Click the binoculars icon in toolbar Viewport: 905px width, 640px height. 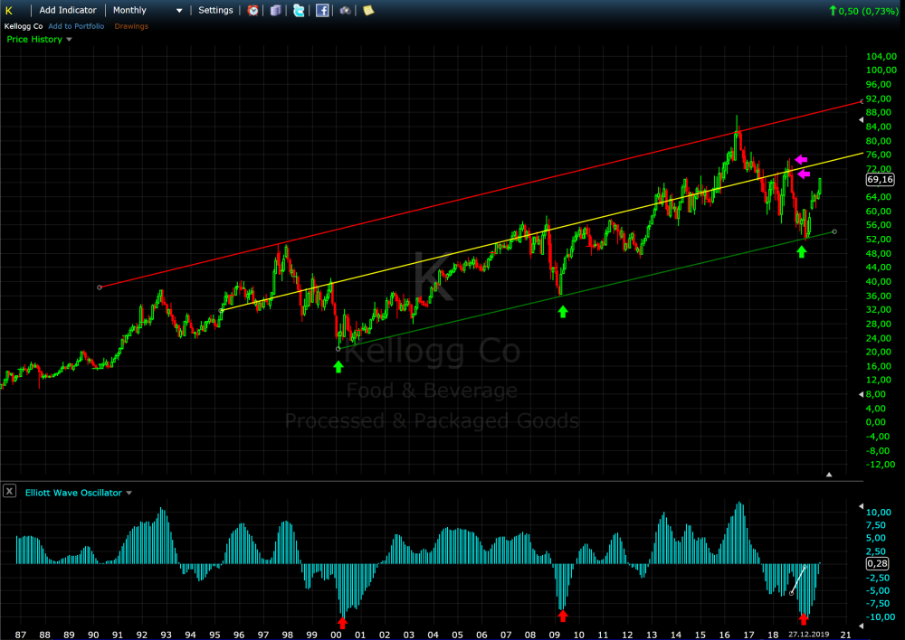[345, 11]
